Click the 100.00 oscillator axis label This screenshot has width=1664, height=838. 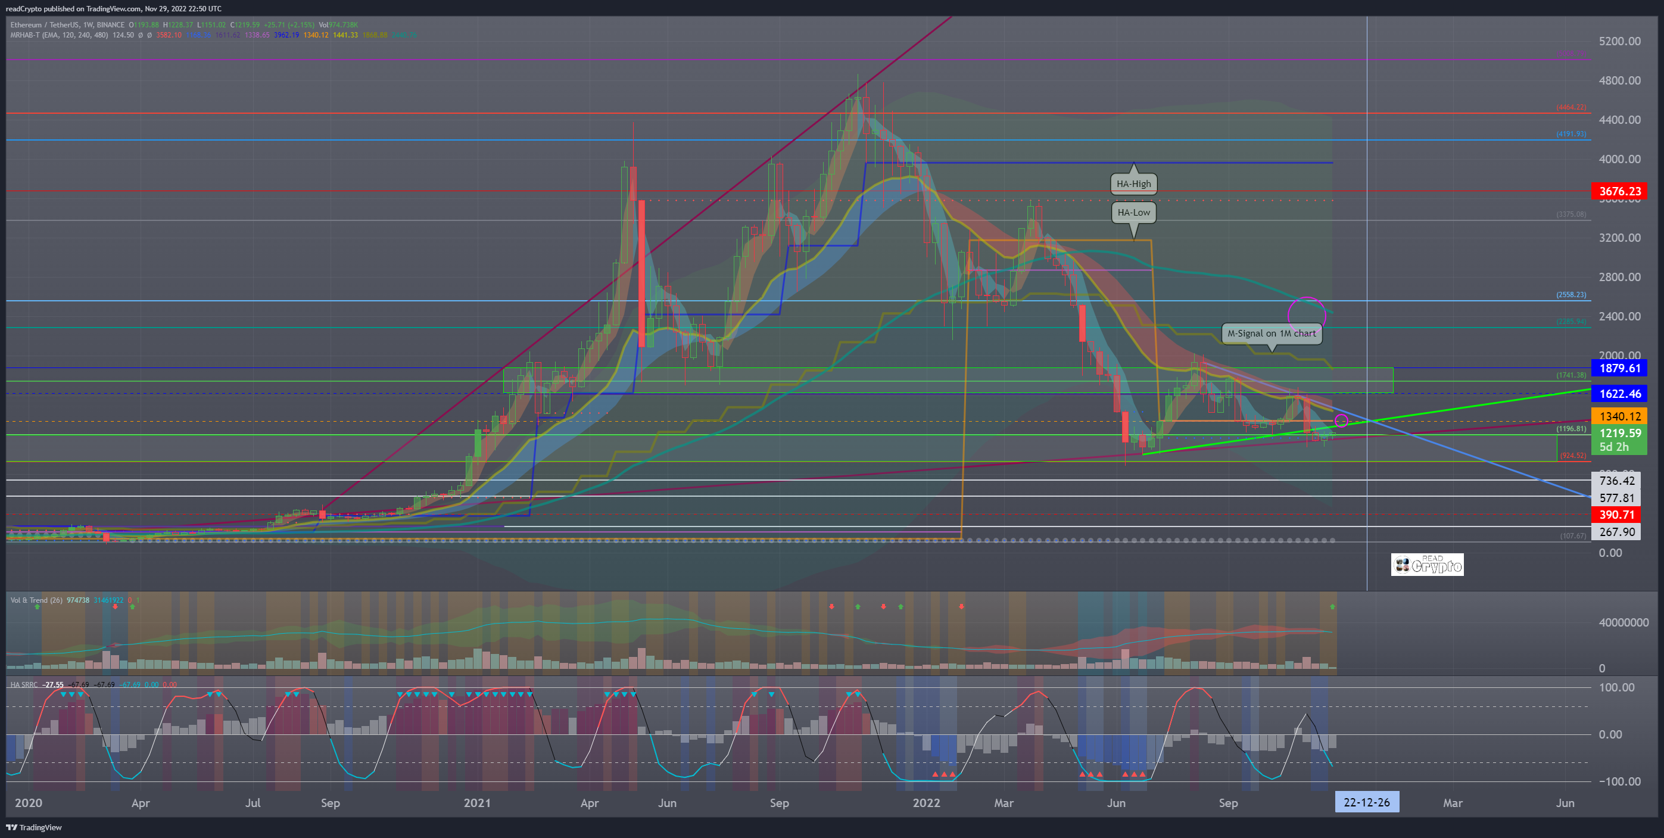1617,687
